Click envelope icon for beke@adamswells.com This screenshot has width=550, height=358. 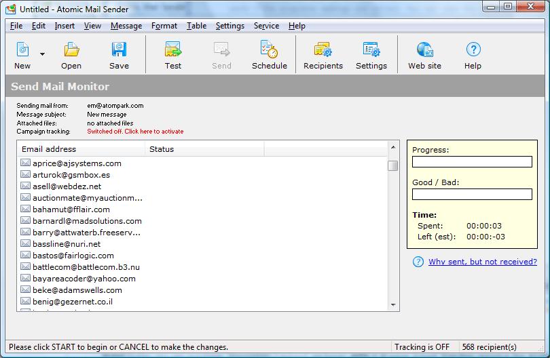point(25,290)
